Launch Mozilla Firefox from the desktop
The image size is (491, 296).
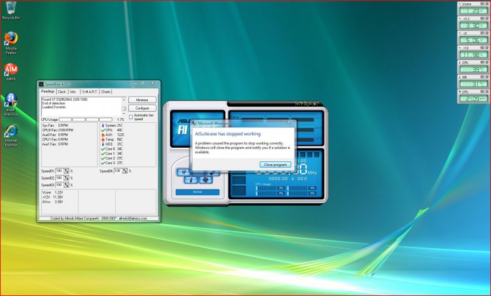(x=10, y=43)
